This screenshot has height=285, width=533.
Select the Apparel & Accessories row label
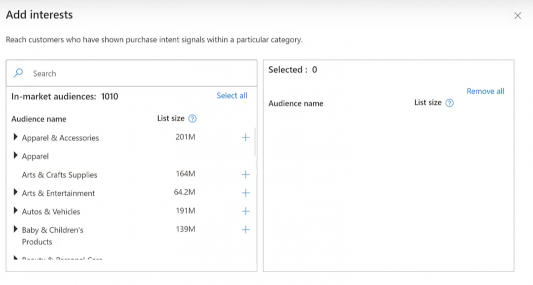(x=60, y=138)
